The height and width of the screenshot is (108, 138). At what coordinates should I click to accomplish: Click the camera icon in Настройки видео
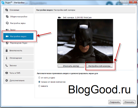[x=7, y=36]
